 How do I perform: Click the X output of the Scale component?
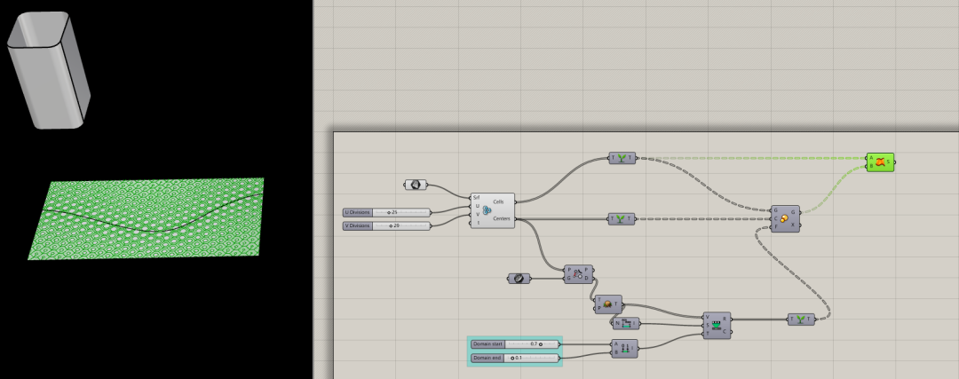793,225
